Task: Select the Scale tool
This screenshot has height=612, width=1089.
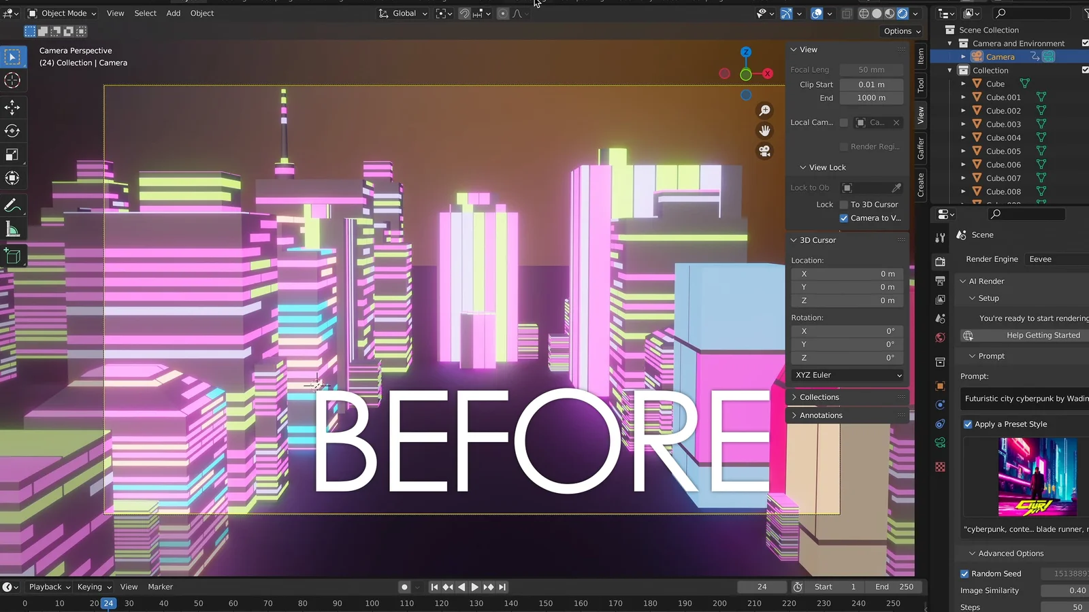Action: coord(14,154)
